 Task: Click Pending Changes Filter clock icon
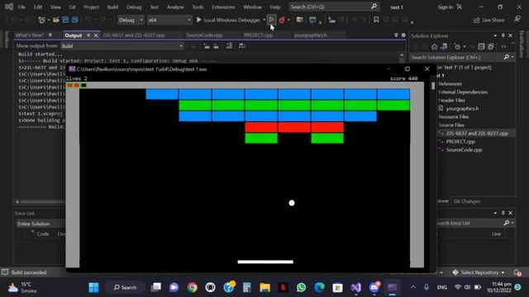click(457, 46)
